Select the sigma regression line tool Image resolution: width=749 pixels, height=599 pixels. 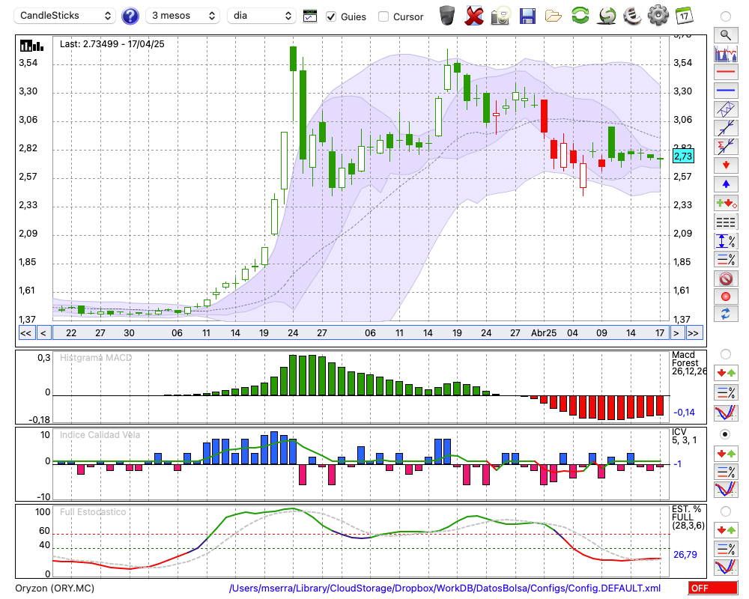coord(726,146)
